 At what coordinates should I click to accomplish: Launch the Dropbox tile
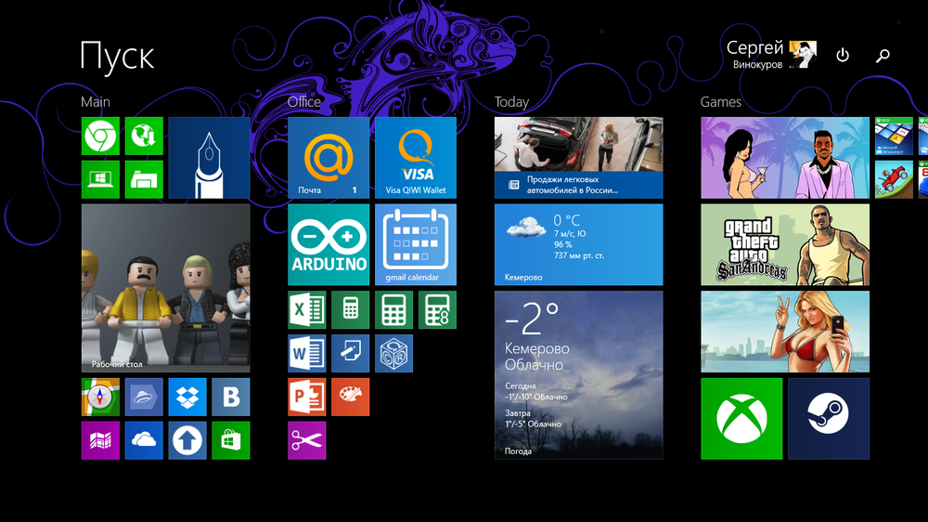[x=187, y=397]
